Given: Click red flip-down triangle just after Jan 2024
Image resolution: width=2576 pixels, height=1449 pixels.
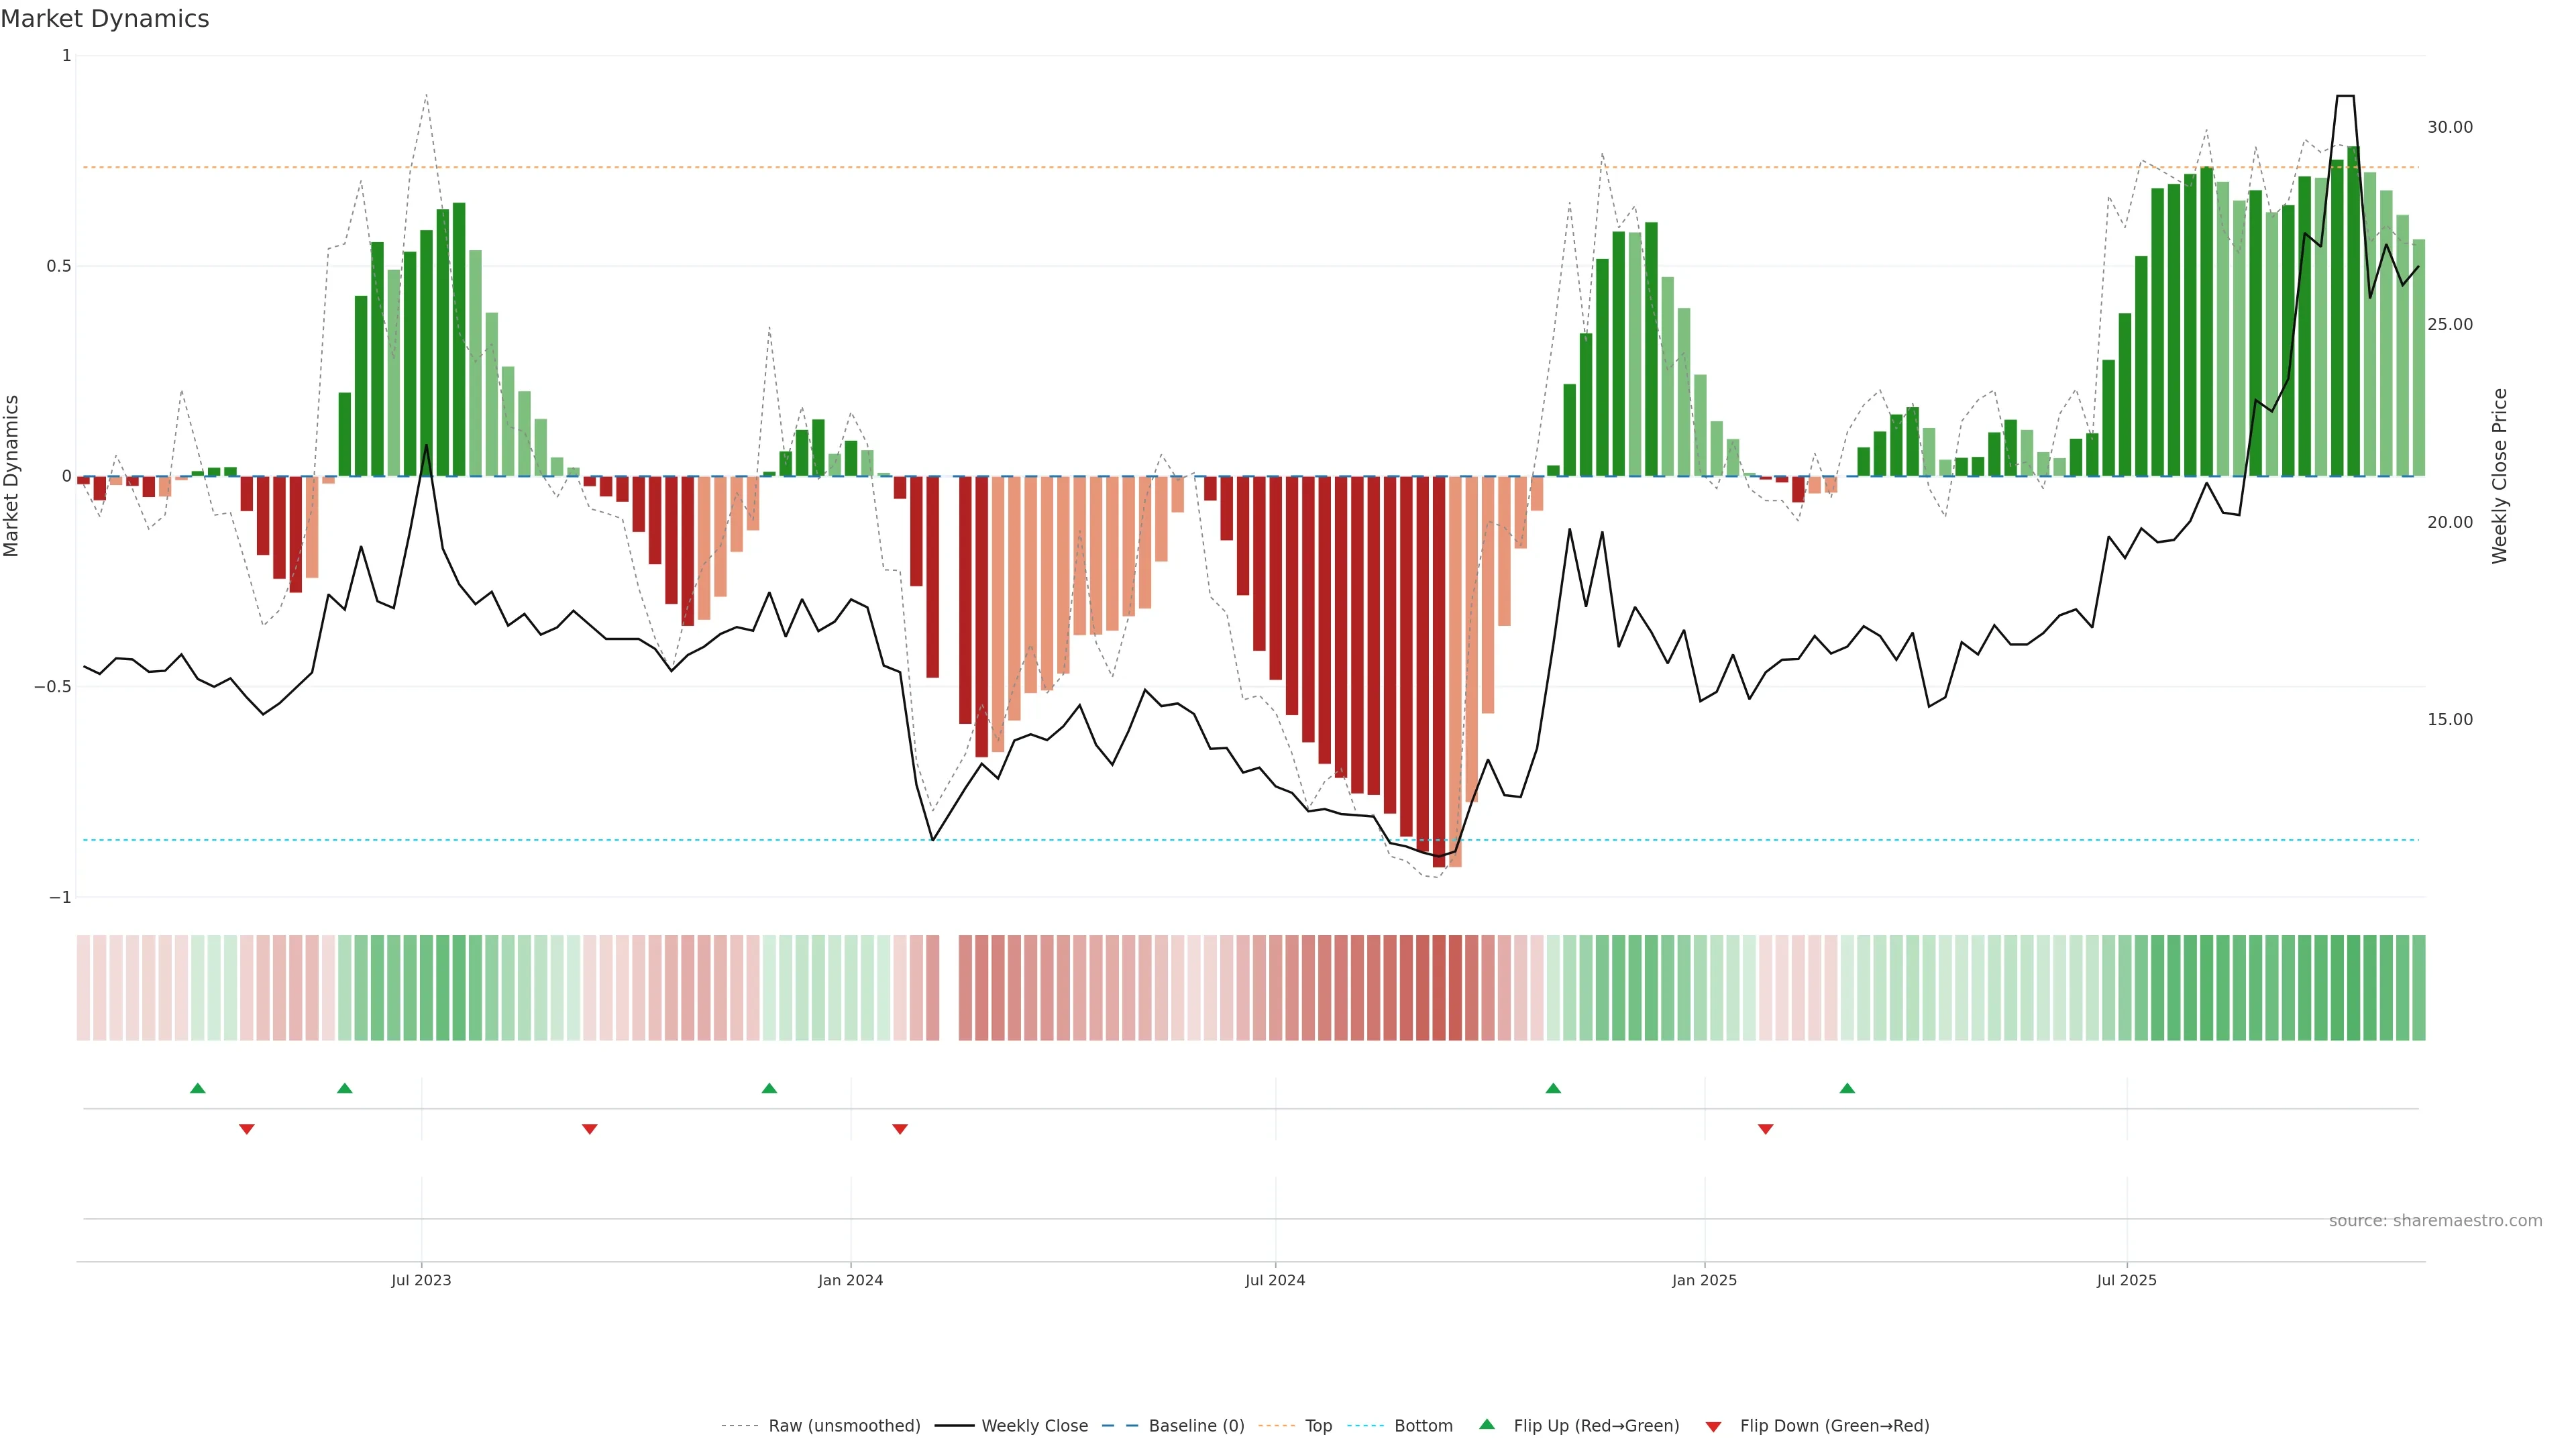Looking at the screenshot, I should pos(900,1129).
